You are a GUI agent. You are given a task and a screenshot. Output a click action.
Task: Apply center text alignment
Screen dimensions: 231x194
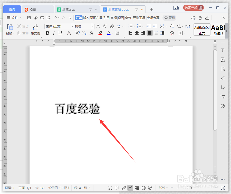pos(137,33)
